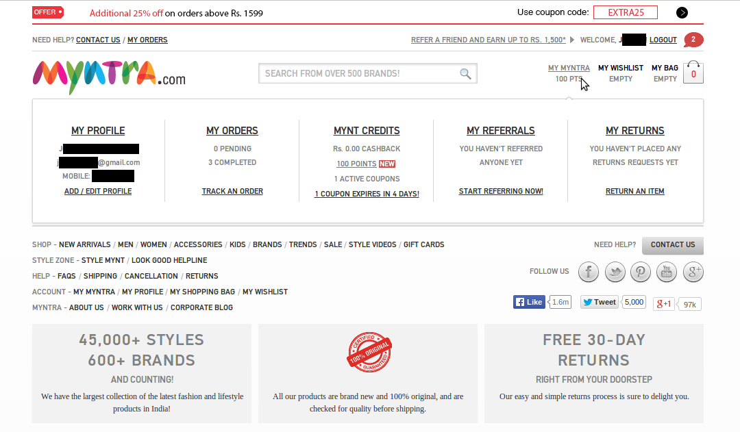Click Start Referring Now

click(501, 191)
